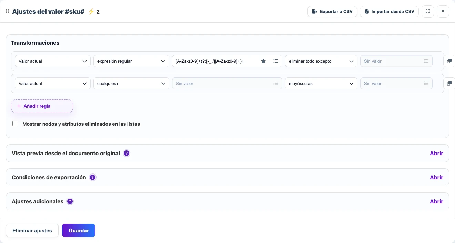
Task: Click the lightning bolt icon in title
Action: pyautogui.click(x=91, y=12)
